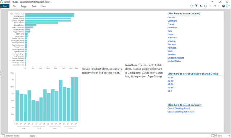Click the Arjuna Bolton bar in chart
Image resolution: width=231 pixels, height=138 pixels.
[31, 25]
